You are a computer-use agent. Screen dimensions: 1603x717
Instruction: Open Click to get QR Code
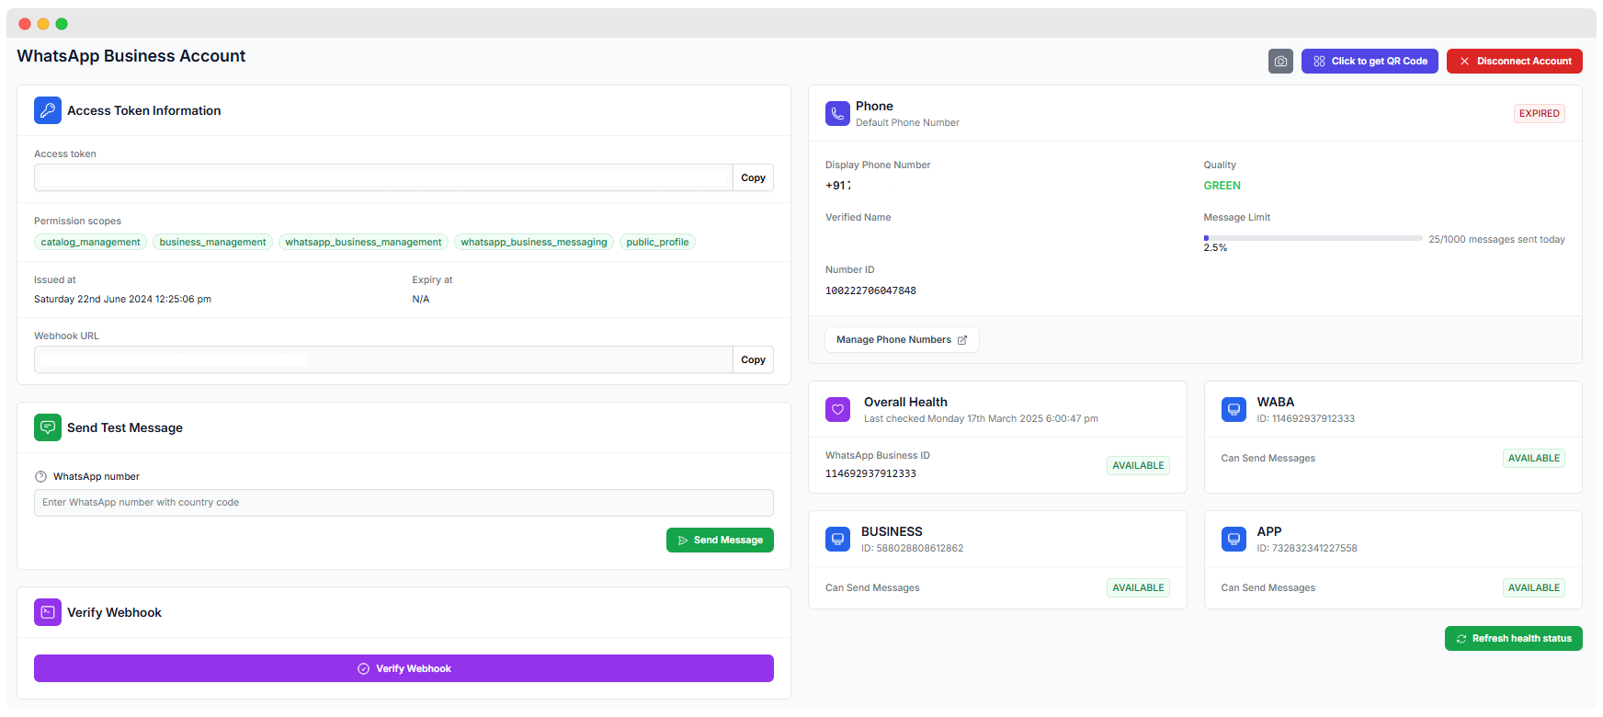click(x=1370, y=62)
